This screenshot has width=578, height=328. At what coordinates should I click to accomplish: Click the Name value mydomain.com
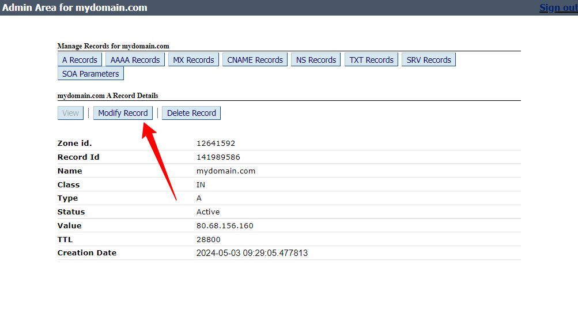click(x=226, y=171)
